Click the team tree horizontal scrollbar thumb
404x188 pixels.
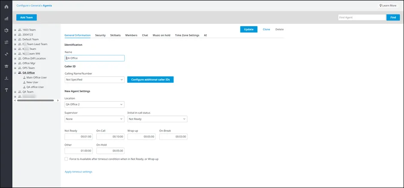pos(35,100)
